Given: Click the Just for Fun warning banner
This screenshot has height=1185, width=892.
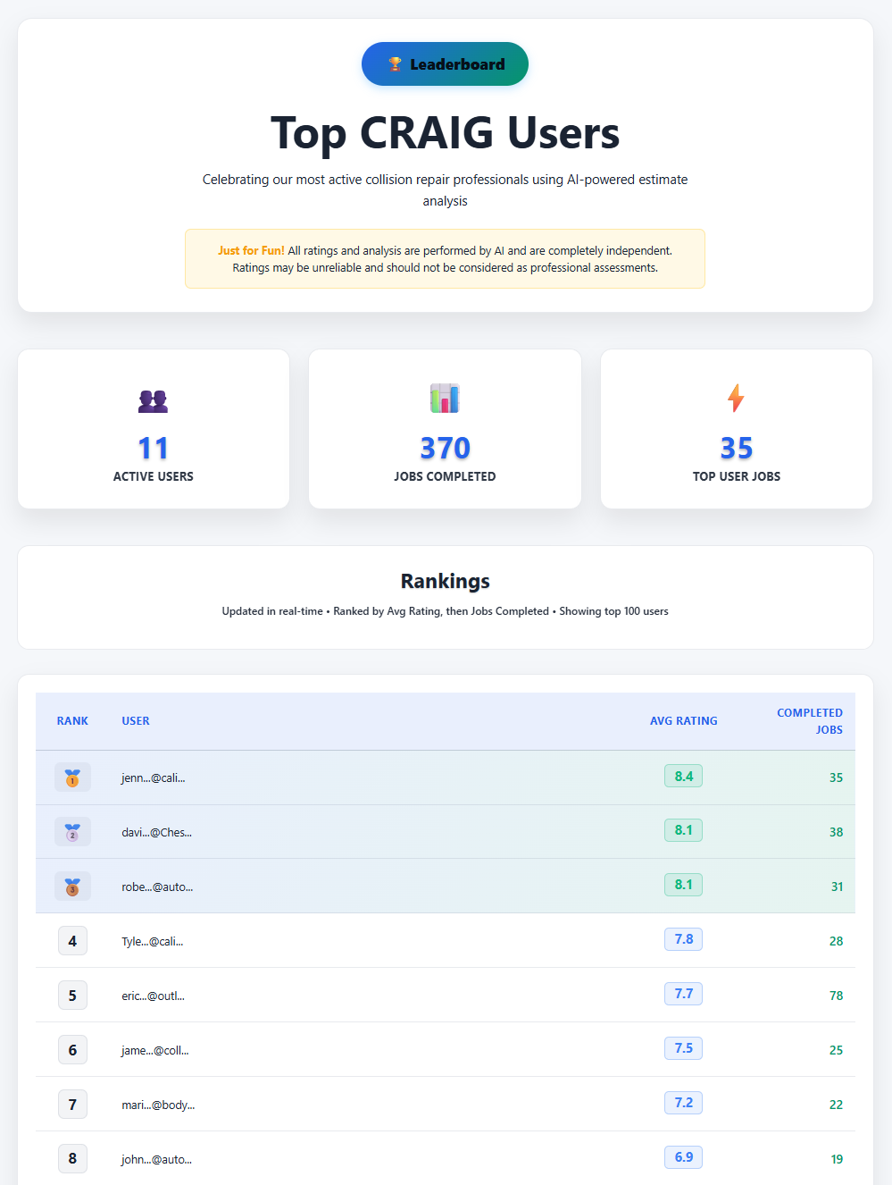Looking at the screenshot, I should tap(445, 259).
